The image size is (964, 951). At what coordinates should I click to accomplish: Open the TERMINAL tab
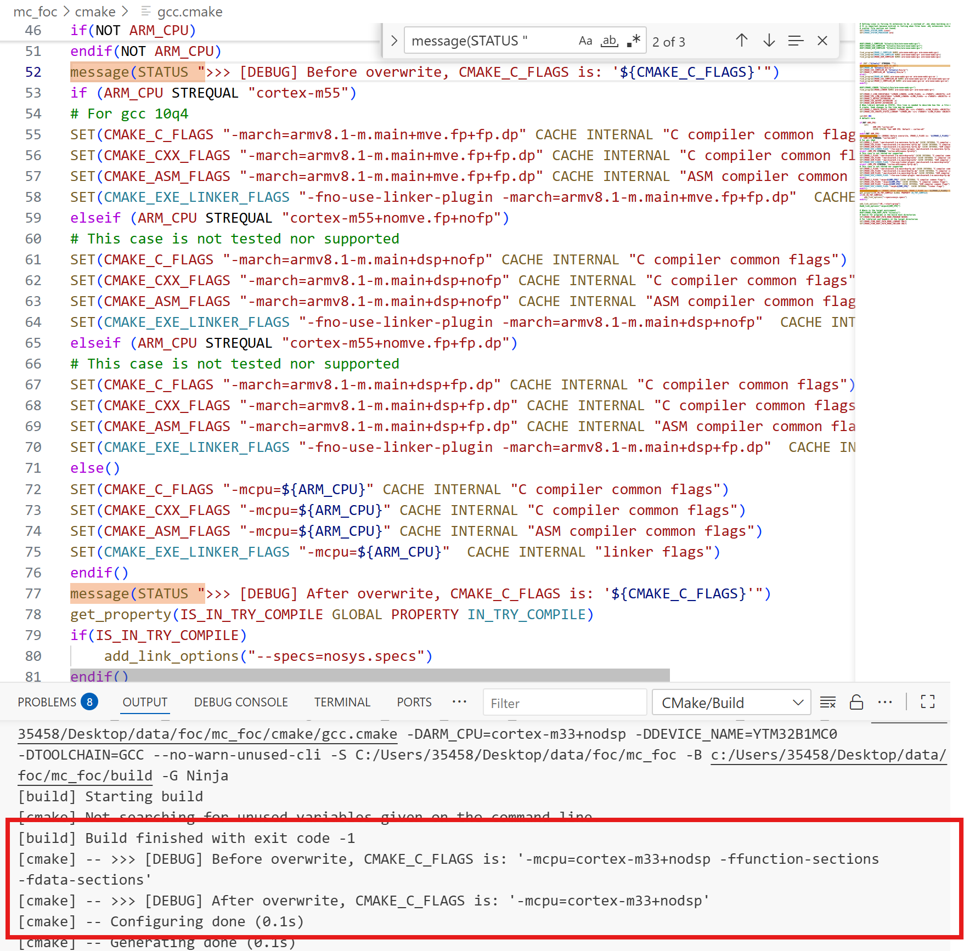[342, 703]
